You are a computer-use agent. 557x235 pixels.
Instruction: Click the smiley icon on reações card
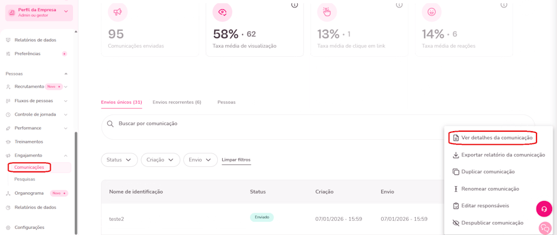pos(431,12)
